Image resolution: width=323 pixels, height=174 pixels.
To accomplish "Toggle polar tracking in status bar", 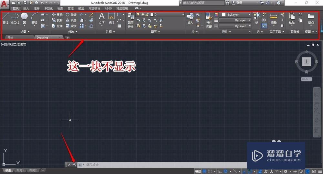I will coord(226,171).
